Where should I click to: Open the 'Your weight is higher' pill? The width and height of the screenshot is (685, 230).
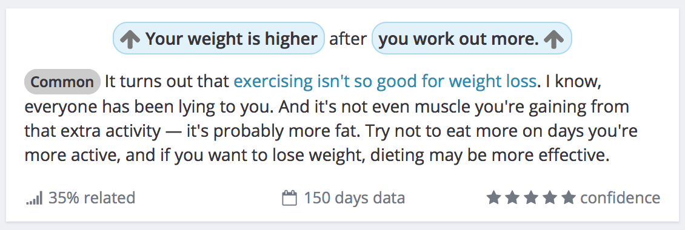[x=219, y=38]
